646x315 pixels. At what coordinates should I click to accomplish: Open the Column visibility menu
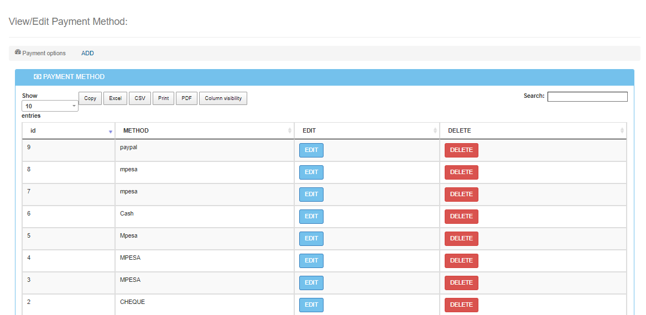[223, 98]
